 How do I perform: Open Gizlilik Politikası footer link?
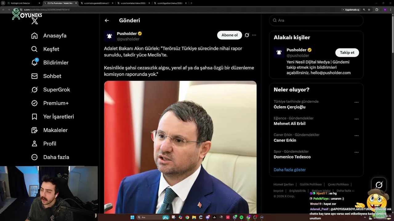311,184
